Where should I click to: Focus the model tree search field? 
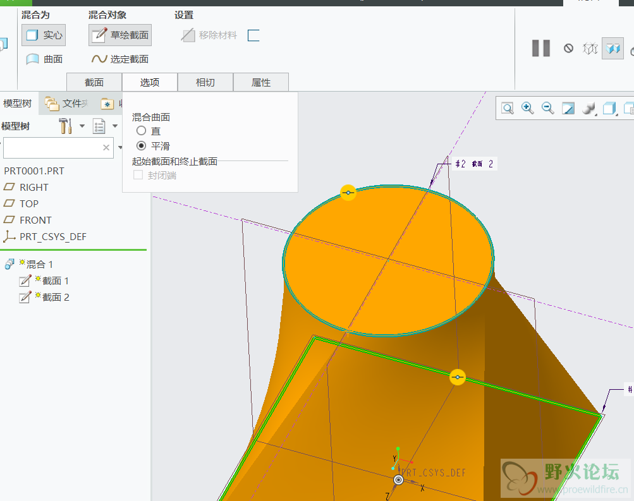coord(58,147)
